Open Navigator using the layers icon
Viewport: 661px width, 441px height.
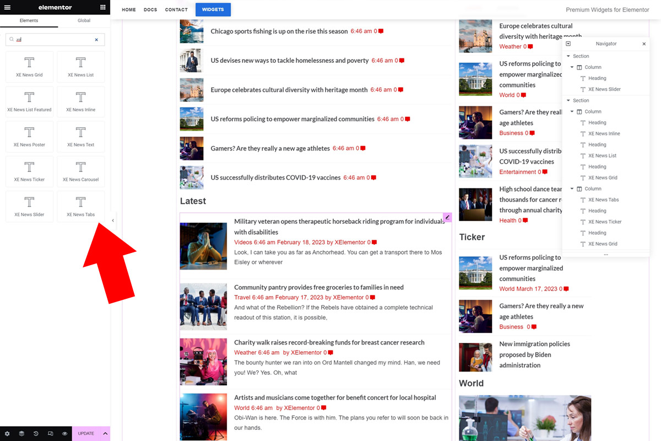pos(21,434)
